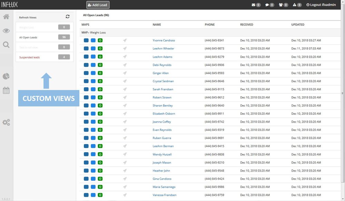Click the 4 count badge for Suspended leads
The image size is (345, 201).
click(64, 57)
